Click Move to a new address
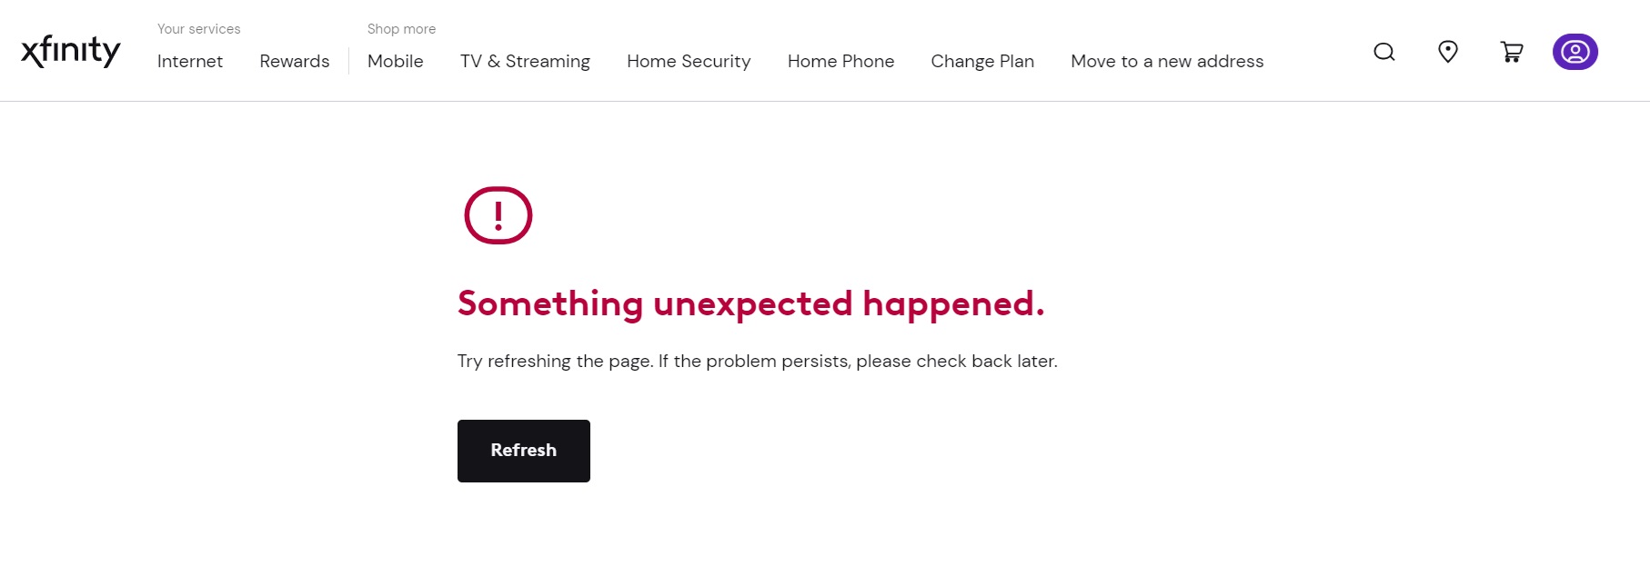This screenshot has height=576, width=1650. click(x=1167, y=61)
